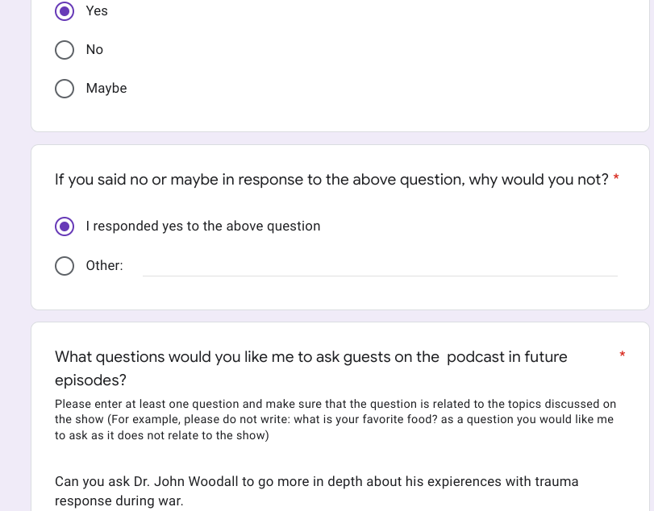Click 'trauma response during war' answer line
Screen dimensions: 654x511
click(x=119, y=501)
